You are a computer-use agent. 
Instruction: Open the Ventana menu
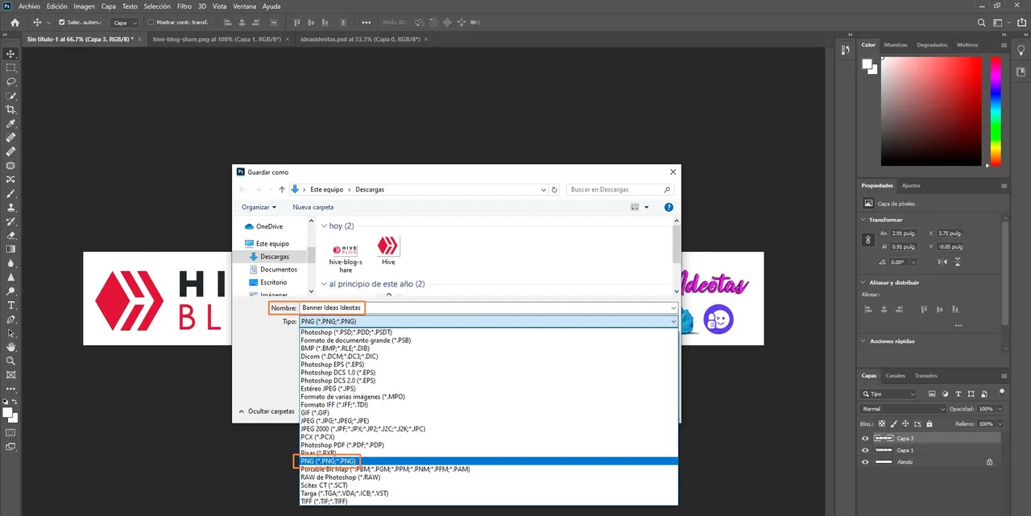(245, 6)
